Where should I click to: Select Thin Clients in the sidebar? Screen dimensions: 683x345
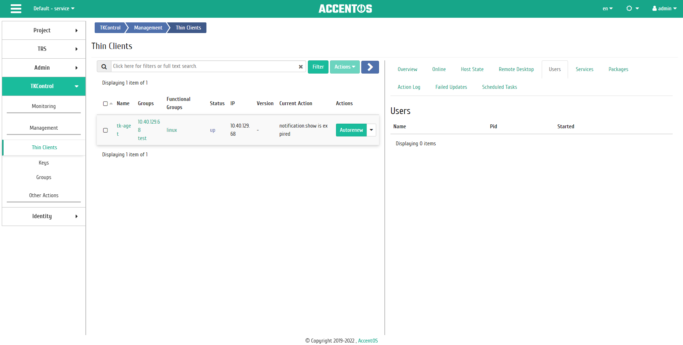point(44,147)
